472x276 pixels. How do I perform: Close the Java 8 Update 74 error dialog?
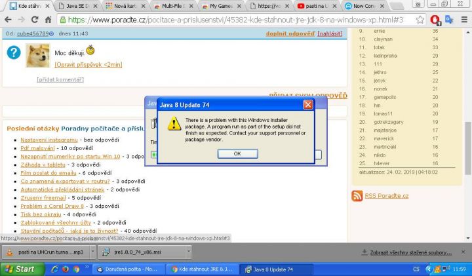(307, 105)
